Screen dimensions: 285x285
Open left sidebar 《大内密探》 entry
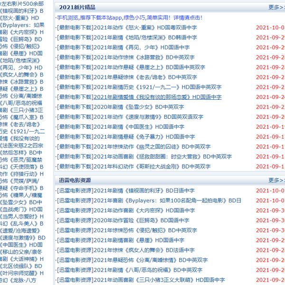click(22, 32)
